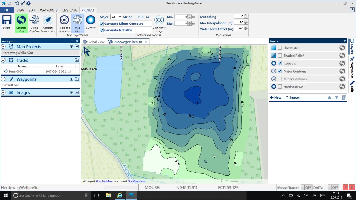Viewport: 356px width, 200px height.
Task: Open the LIVE DATA ribbon tab
Action: (x=69, y=10)
